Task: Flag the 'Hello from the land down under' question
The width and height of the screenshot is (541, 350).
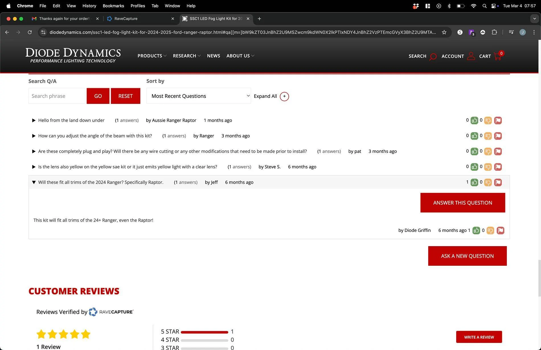Action: point(498,120)
